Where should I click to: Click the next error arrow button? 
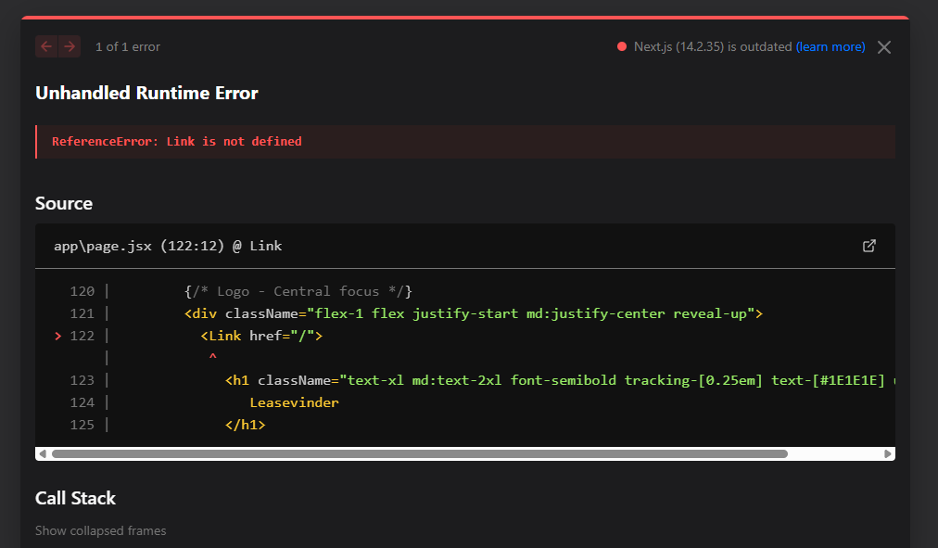(70, 46)
